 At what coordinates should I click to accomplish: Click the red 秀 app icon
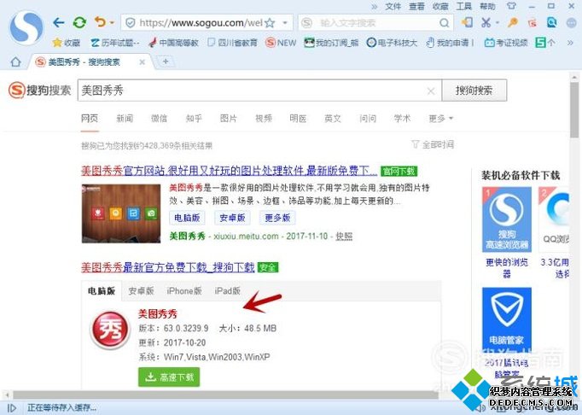point(110,330)
